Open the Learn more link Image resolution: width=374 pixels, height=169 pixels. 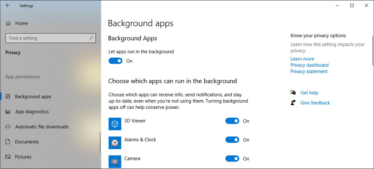point(302,59)
